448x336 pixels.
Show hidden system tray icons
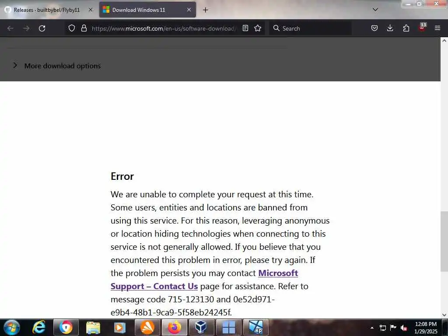pos(372,328)
